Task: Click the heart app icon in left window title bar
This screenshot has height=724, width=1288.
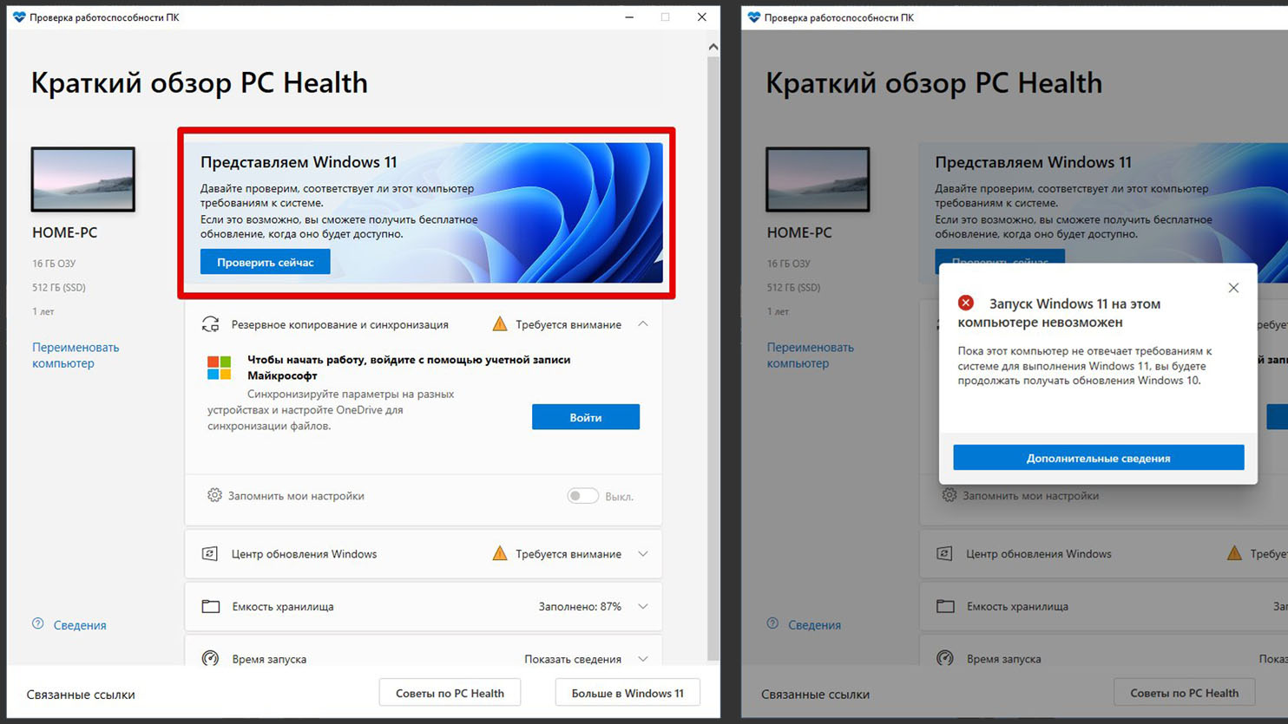Action: click(x=19, y=17)
